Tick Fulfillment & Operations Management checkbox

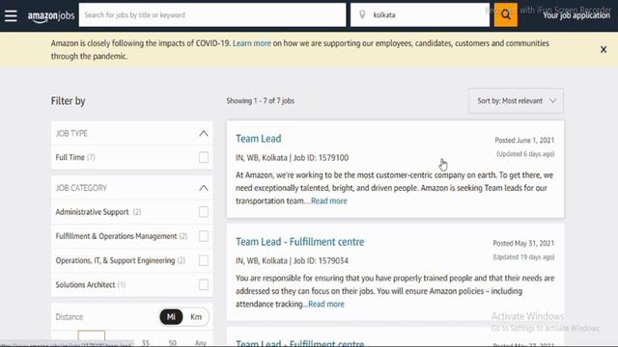click(x=204, y=236)
